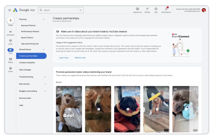Expand the Troubleshooting section
Screen dimensions: 214x140
[45, 77]
